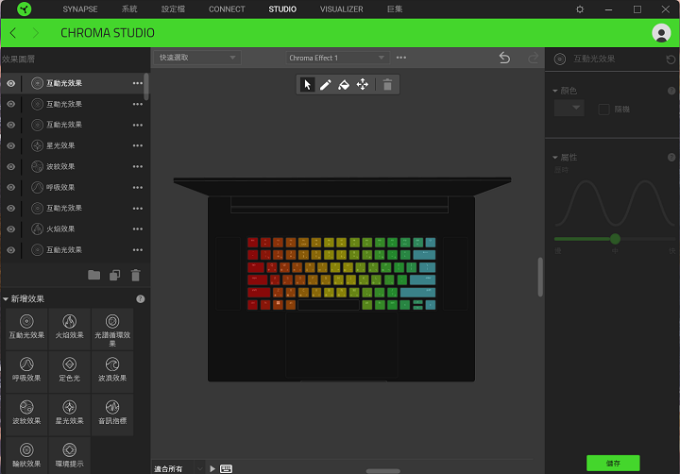Collapse the 顏色 section
This screenshot has width=680, height=474.
click(x=555, y=91)
